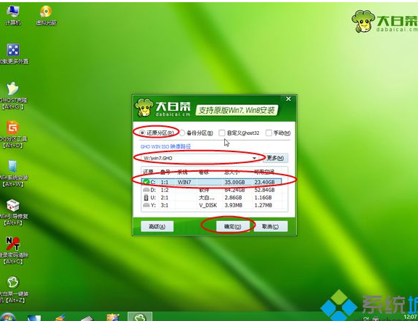Click the WIN7 system cell
The width and height of the screenshot is (418, 321).
(184, 182)
